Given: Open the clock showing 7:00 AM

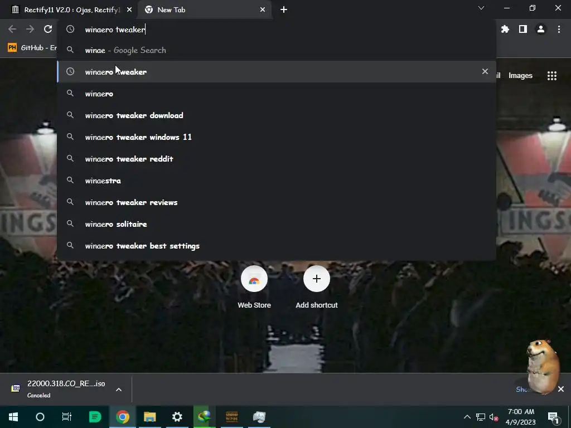Looking at the screenshot, I should [521, 417].
